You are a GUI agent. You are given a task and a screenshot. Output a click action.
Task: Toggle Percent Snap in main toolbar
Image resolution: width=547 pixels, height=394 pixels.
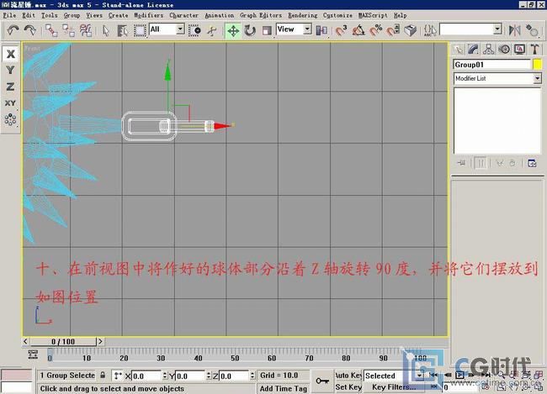375,30
